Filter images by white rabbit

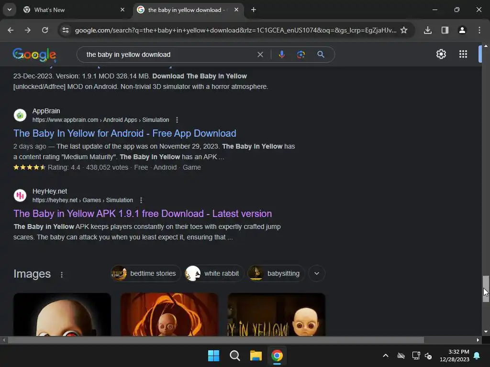point(214,274)
